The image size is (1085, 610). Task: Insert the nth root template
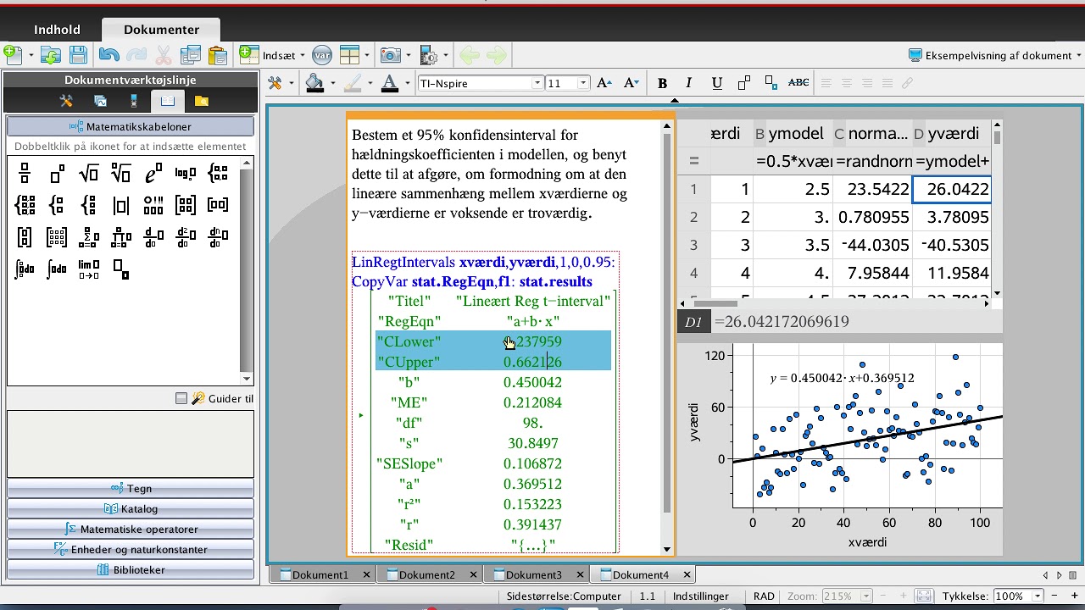coord(121,174)
